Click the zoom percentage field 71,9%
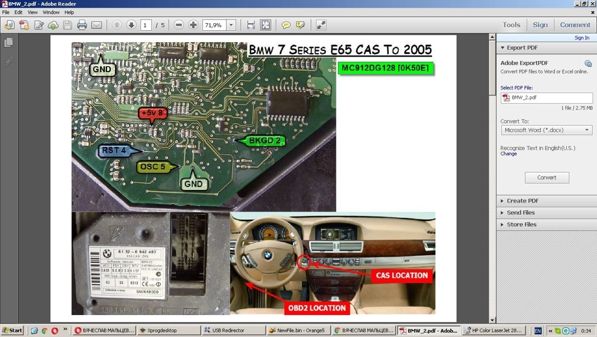Viewport: 597px width, 337px height. [214, 25]
